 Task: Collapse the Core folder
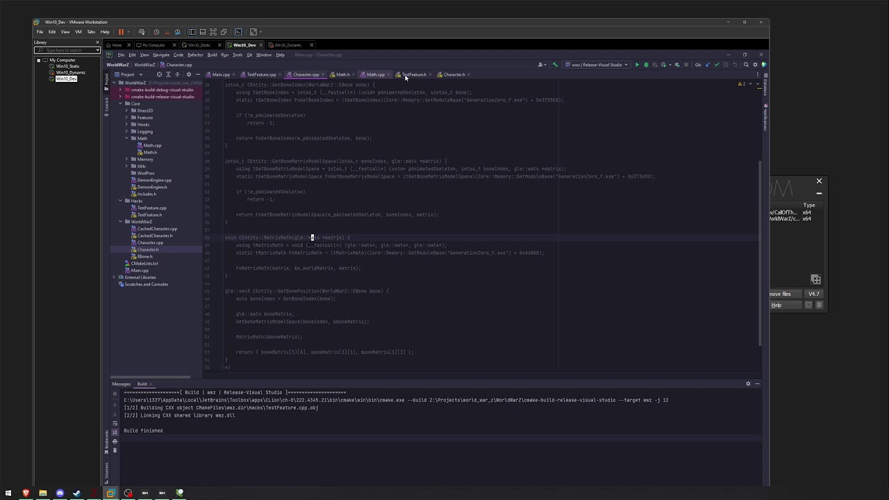click(x=120, y=103)
